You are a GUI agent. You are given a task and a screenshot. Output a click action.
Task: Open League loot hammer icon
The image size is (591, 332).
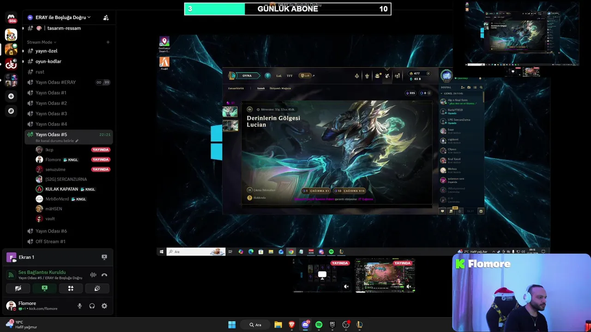point(387,76)
